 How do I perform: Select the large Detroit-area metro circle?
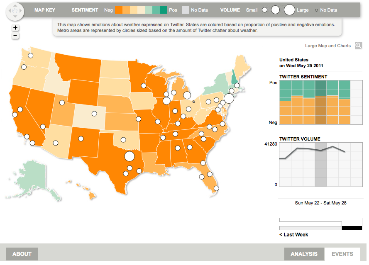click(x=187, y=95)
